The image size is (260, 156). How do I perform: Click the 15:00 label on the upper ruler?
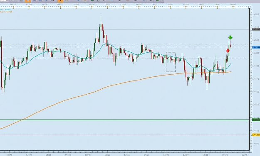pyautogui.click(x=154, y=5)
